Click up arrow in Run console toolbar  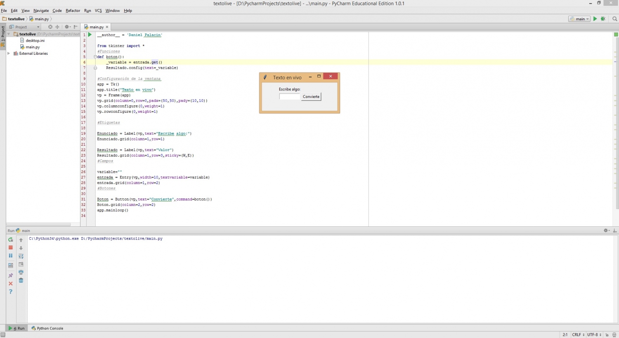tap(21, 240)
